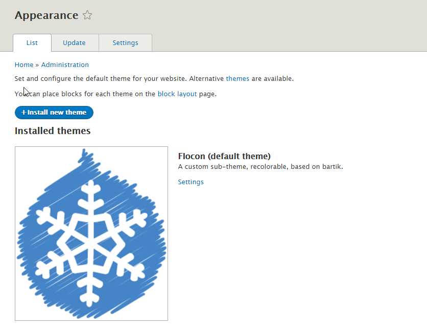Open the Administration breadcrumb link
427x328 pixels.
pyautogui.click(x=65, y=64)
